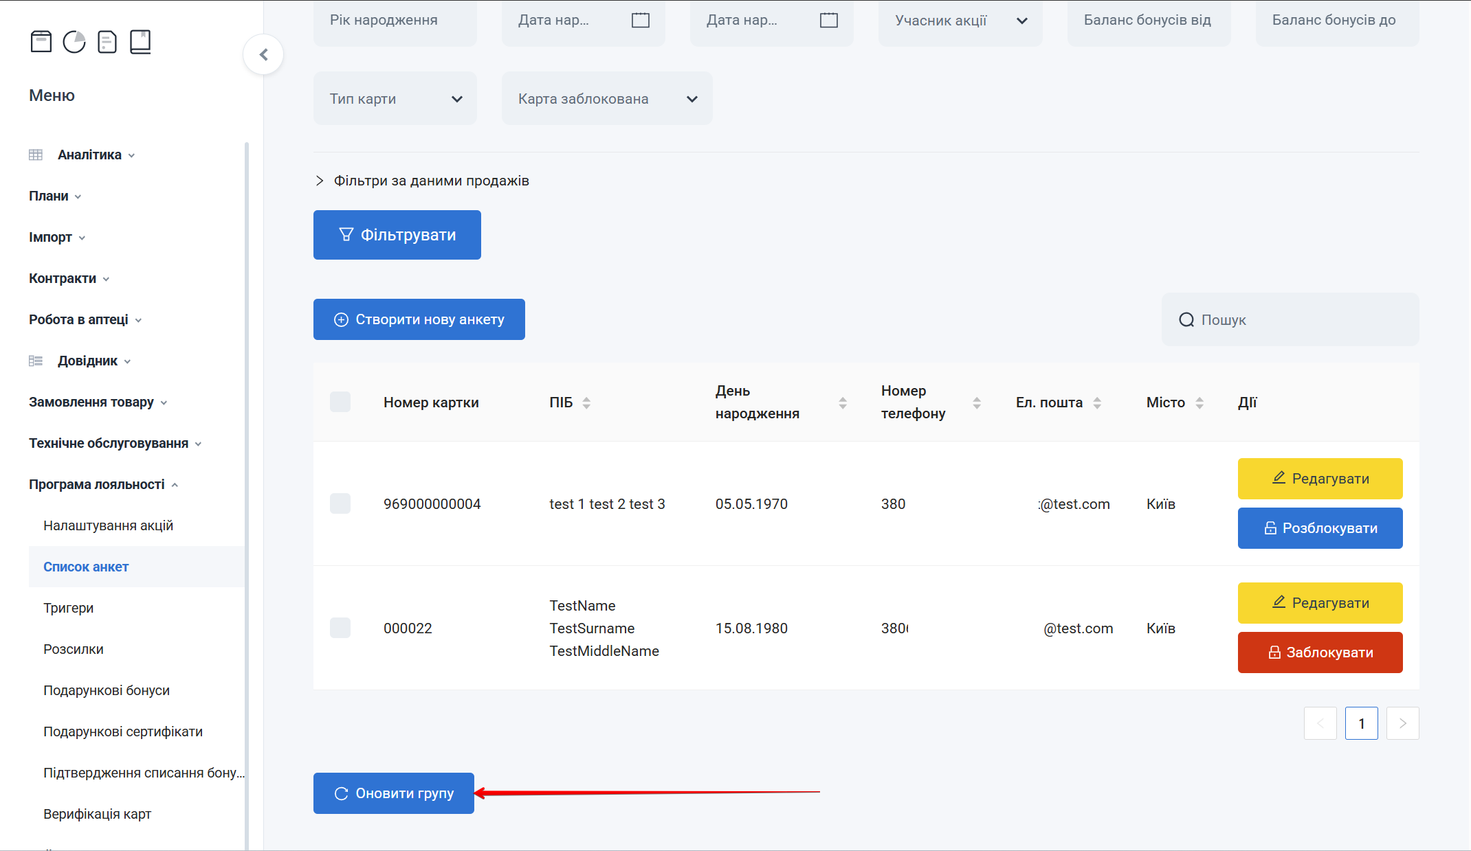This screenshot has width=1471, height=851.
Task: Open the Карта заблокована dropdown
Action: 607,99
